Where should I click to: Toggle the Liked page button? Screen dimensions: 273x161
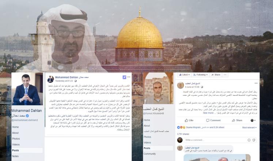click(x=184, y=75)
